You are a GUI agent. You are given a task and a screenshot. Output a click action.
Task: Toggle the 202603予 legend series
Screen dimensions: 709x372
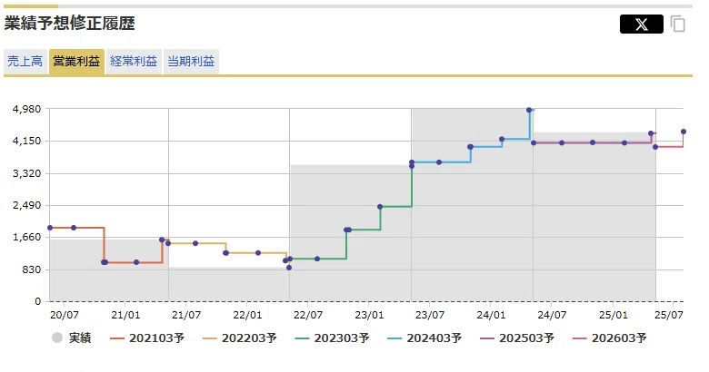coord(610,338)
